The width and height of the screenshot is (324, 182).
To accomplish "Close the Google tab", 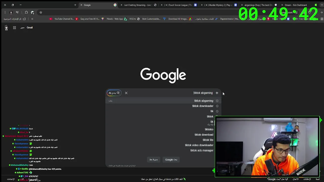I will [x=81, y=5].
